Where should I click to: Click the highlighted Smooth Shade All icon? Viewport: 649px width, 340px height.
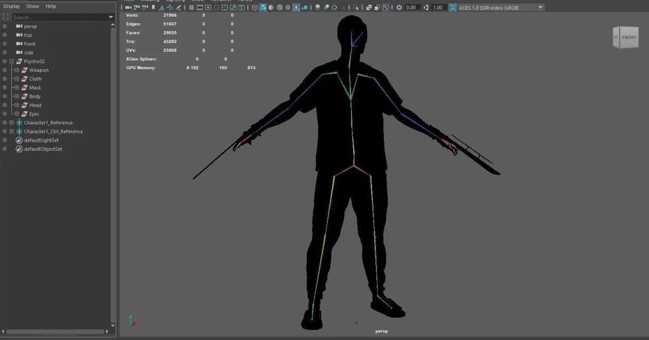point(263,8)
